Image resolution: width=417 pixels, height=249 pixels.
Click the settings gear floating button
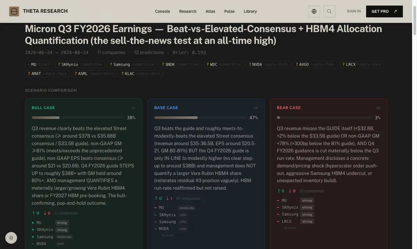11,238
